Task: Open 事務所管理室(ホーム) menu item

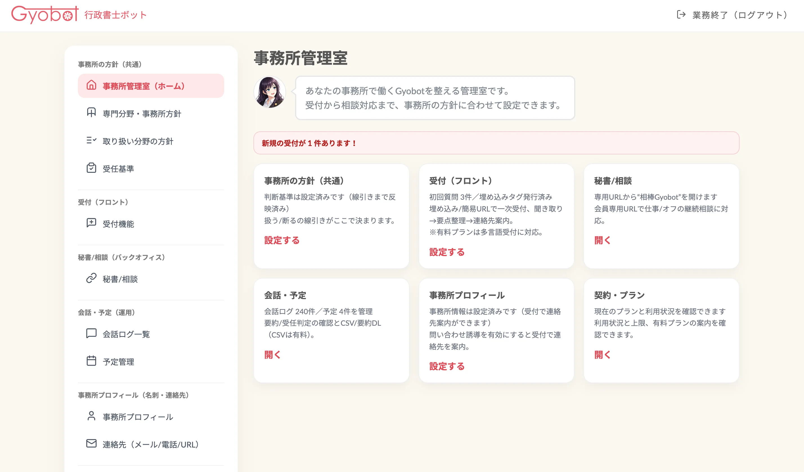Action: click(143, 86)
